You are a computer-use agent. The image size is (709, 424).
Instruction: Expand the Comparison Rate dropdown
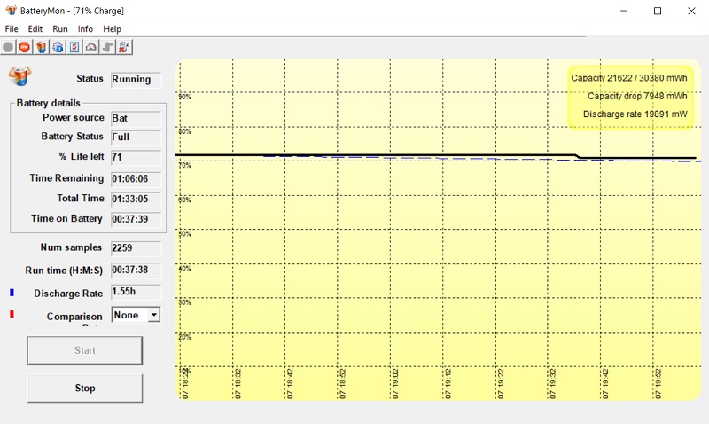[153, 315]
